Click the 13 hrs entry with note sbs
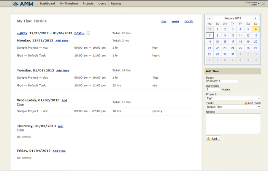Image resolution: width=268 pixels, height=171 pixels. [106, 85]
